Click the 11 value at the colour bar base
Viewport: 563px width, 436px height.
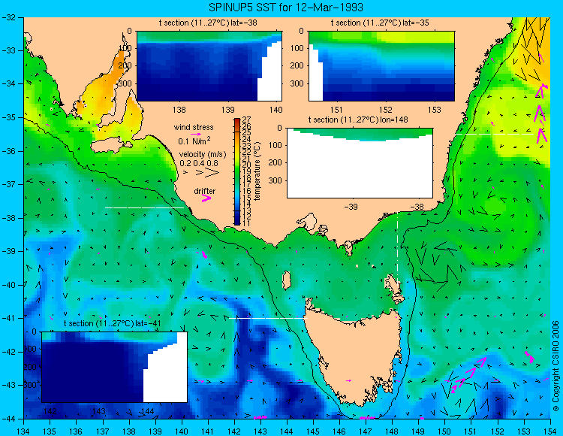247,223
